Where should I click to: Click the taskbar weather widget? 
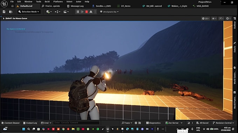coord(5,129)
